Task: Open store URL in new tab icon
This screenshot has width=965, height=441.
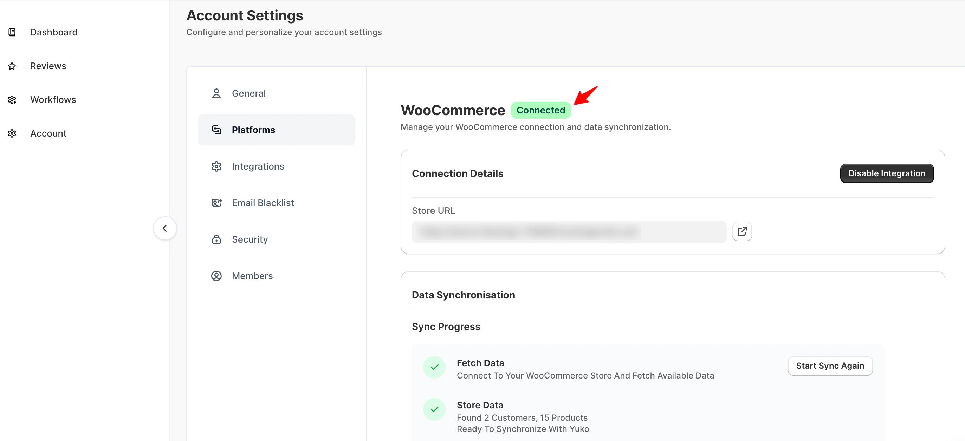Action: (742, 231)
